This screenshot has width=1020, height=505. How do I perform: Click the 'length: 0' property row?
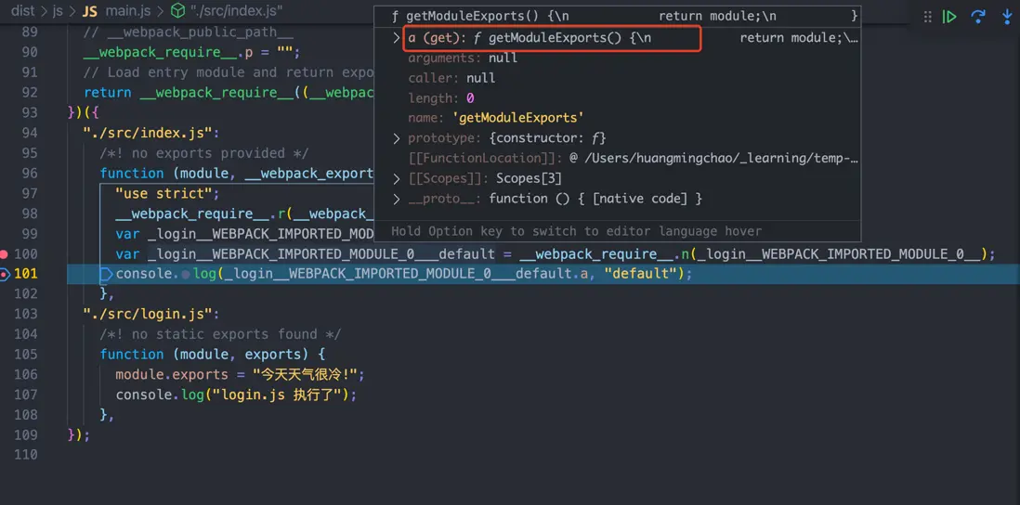click(441, 98)
